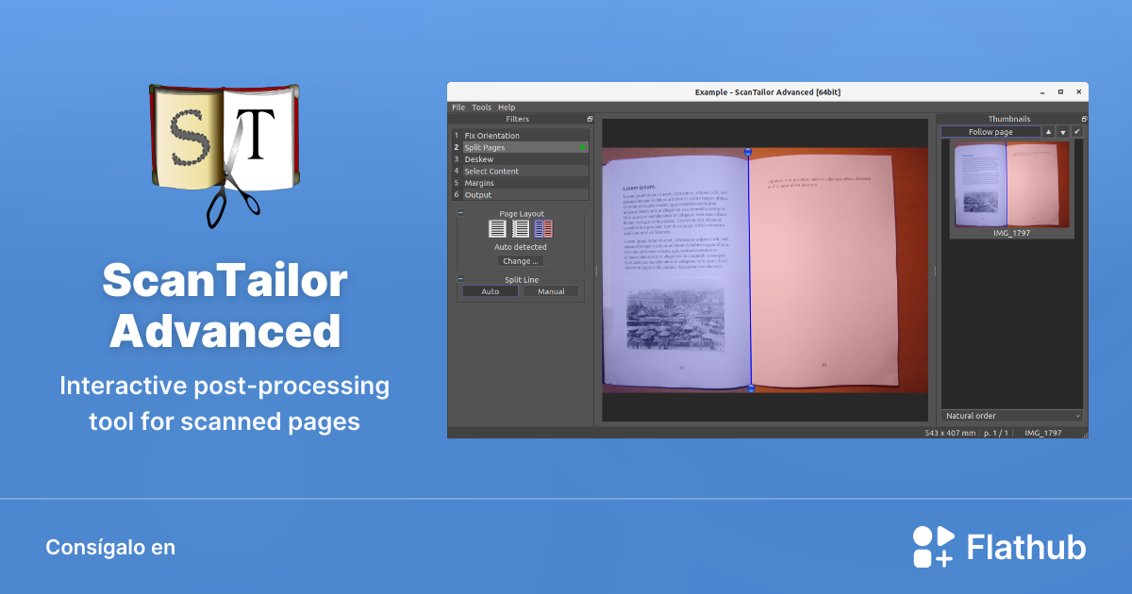
Task: Click the next page arrow in Thumbnails
Action: pos(1063,131)
